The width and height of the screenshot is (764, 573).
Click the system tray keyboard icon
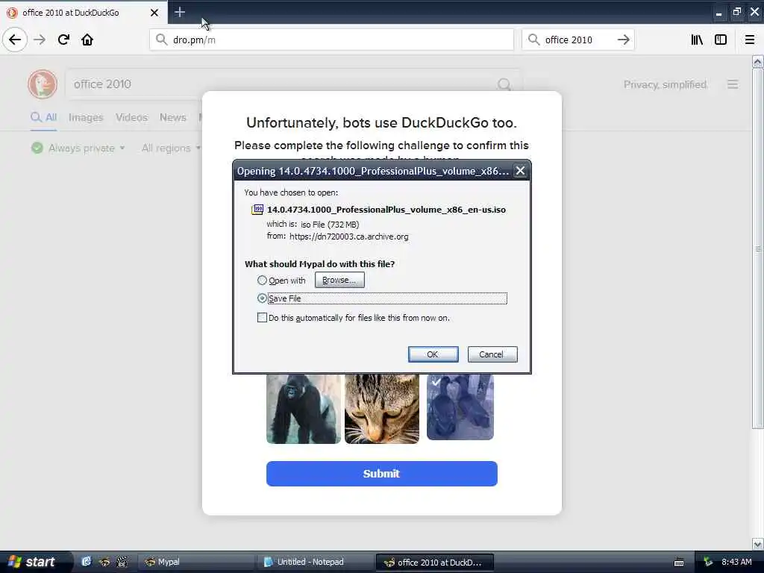pyautogui.click(x=679, y=563)
